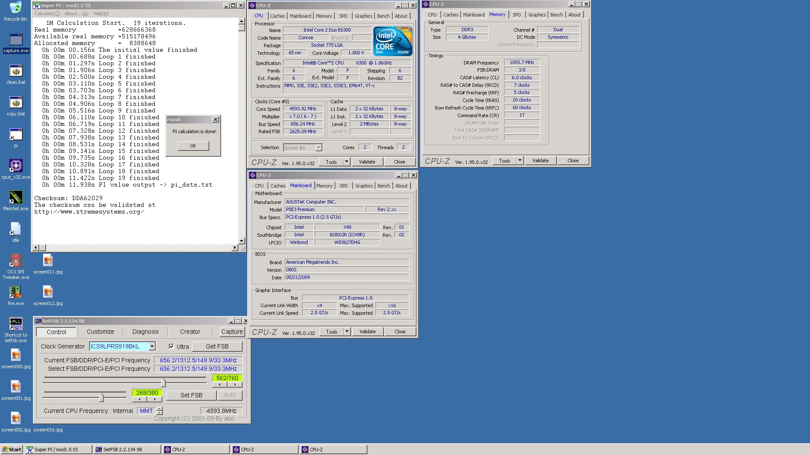Open the Socket #1 selection dropdown
The width and height of the screenshot is (810, 455).
[319, 147]
